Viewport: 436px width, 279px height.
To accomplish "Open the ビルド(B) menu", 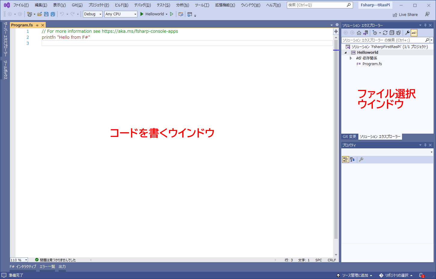I will coord(121,5).
